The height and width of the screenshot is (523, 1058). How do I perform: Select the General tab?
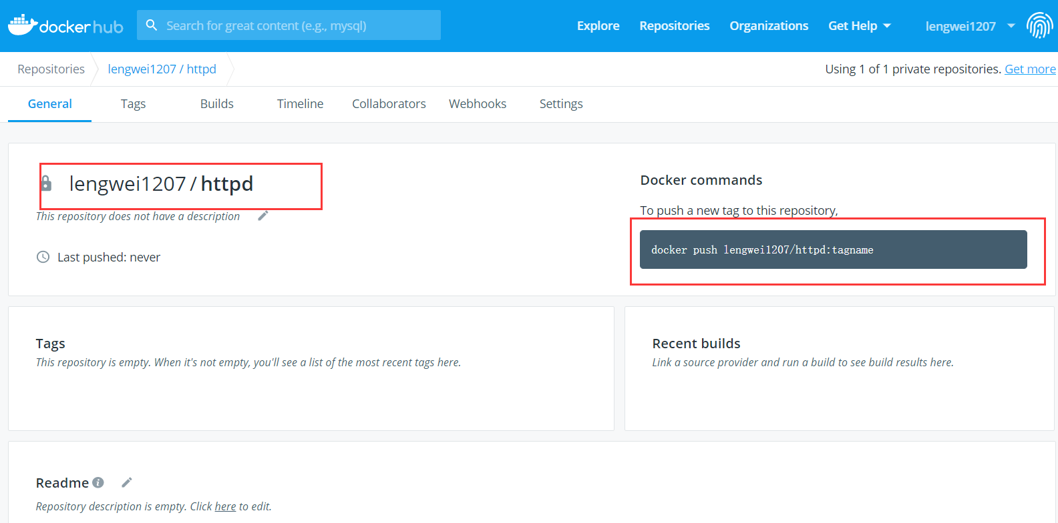[x=50, y=104]
